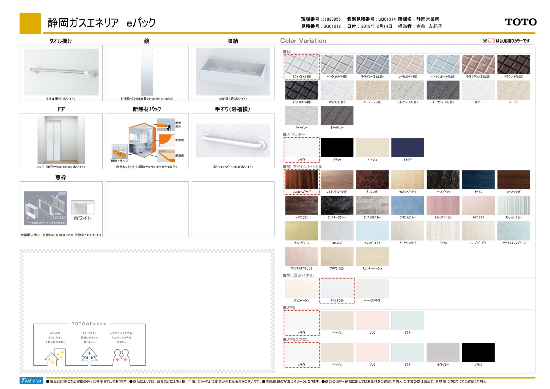This screenshot has height=389, width=550.
Task: Choose the beige counter (カウンター) swatch
Action: pyautogui.click(x=372, y=148)
